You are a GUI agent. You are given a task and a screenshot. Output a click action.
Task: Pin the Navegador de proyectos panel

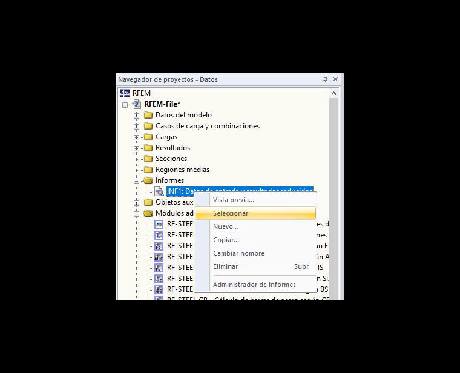325,79
